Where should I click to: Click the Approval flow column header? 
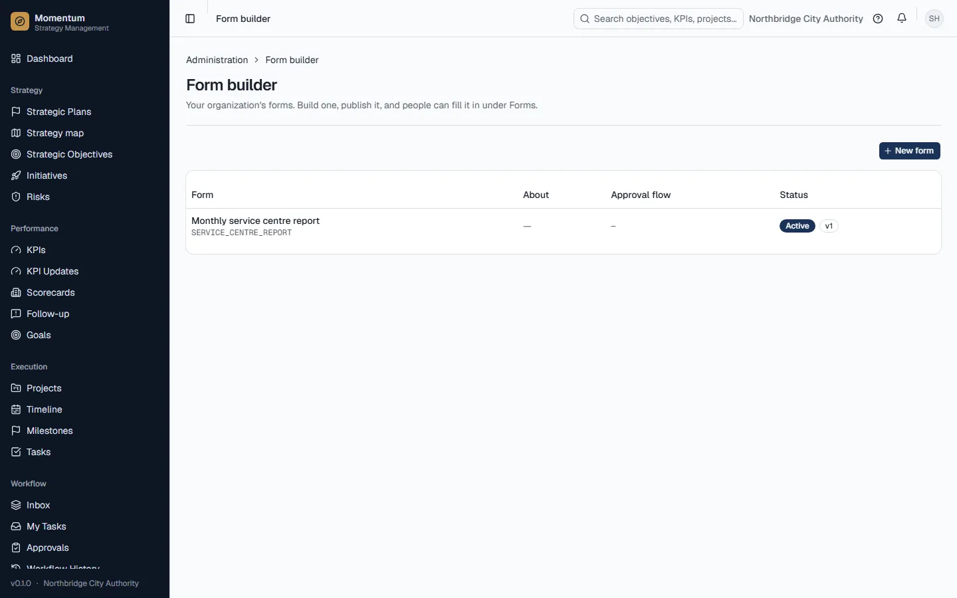coord(641,195)
